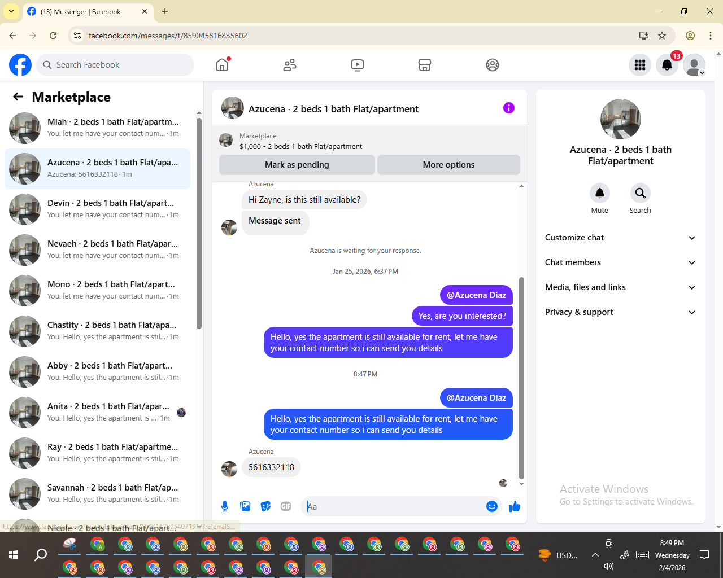Bookmark this tab with the star icon
Screen dimensions: 723x578
point(662,36)
